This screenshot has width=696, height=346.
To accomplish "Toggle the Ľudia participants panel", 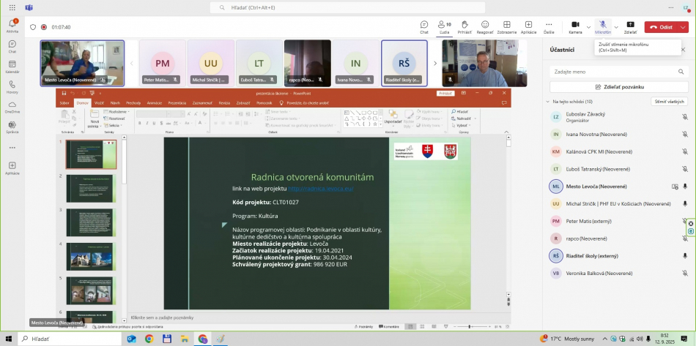I will coord(444,26).
